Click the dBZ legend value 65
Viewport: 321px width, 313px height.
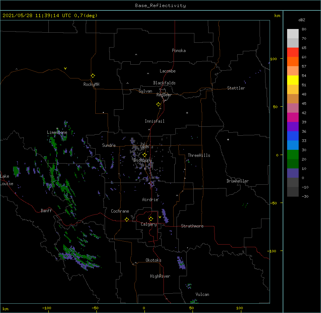pos(304,48)
